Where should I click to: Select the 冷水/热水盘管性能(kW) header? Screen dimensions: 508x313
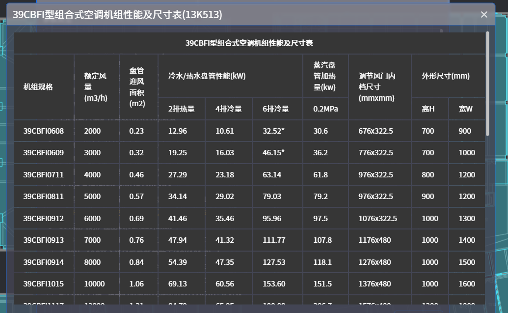click(207, 76)
